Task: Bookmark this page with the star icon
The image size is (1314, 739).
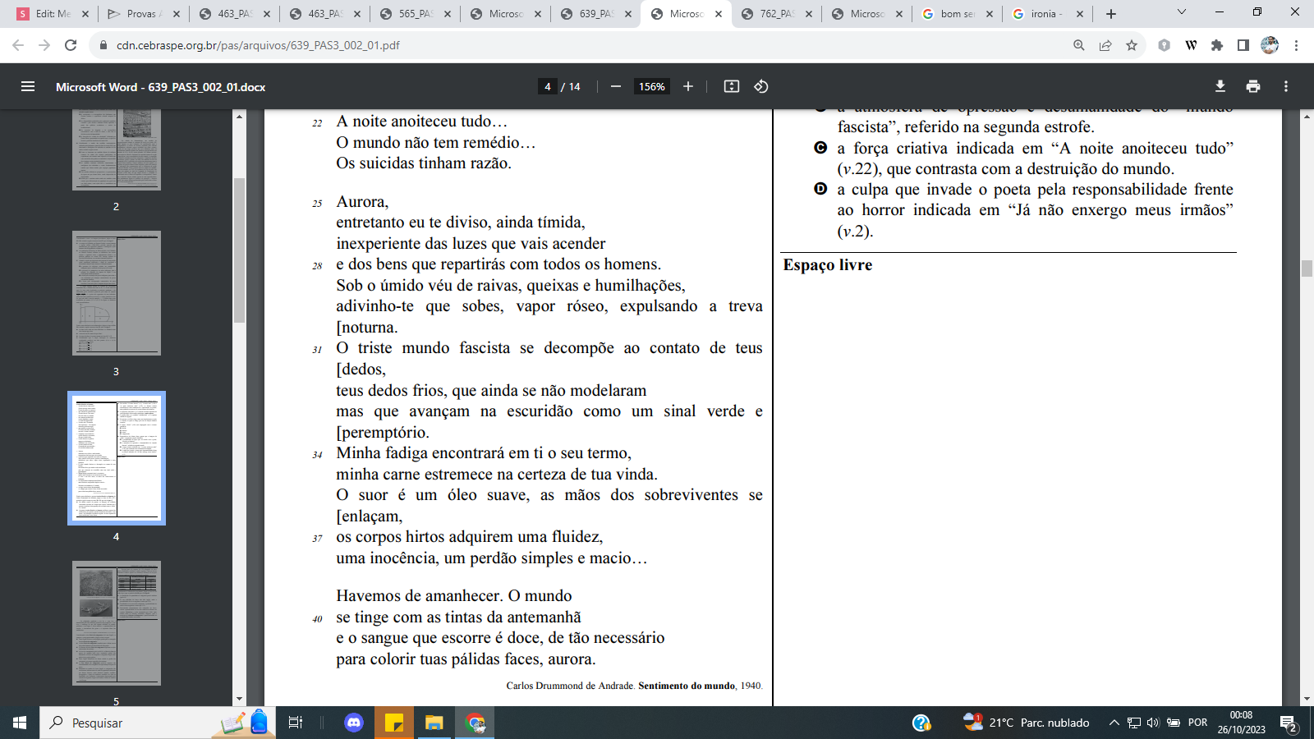Action: 1132,45
